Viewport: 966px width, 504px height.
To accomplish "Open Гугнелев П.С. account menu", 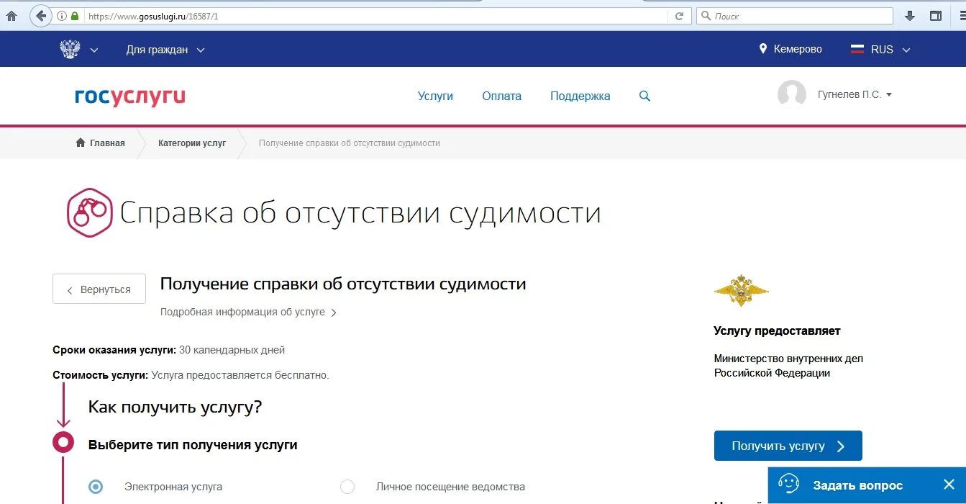I will click(x=855, y=94).
